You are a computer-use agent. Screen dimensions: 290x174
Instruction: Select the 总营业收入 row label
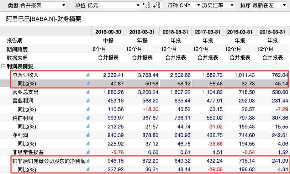[x=25, y=75]
